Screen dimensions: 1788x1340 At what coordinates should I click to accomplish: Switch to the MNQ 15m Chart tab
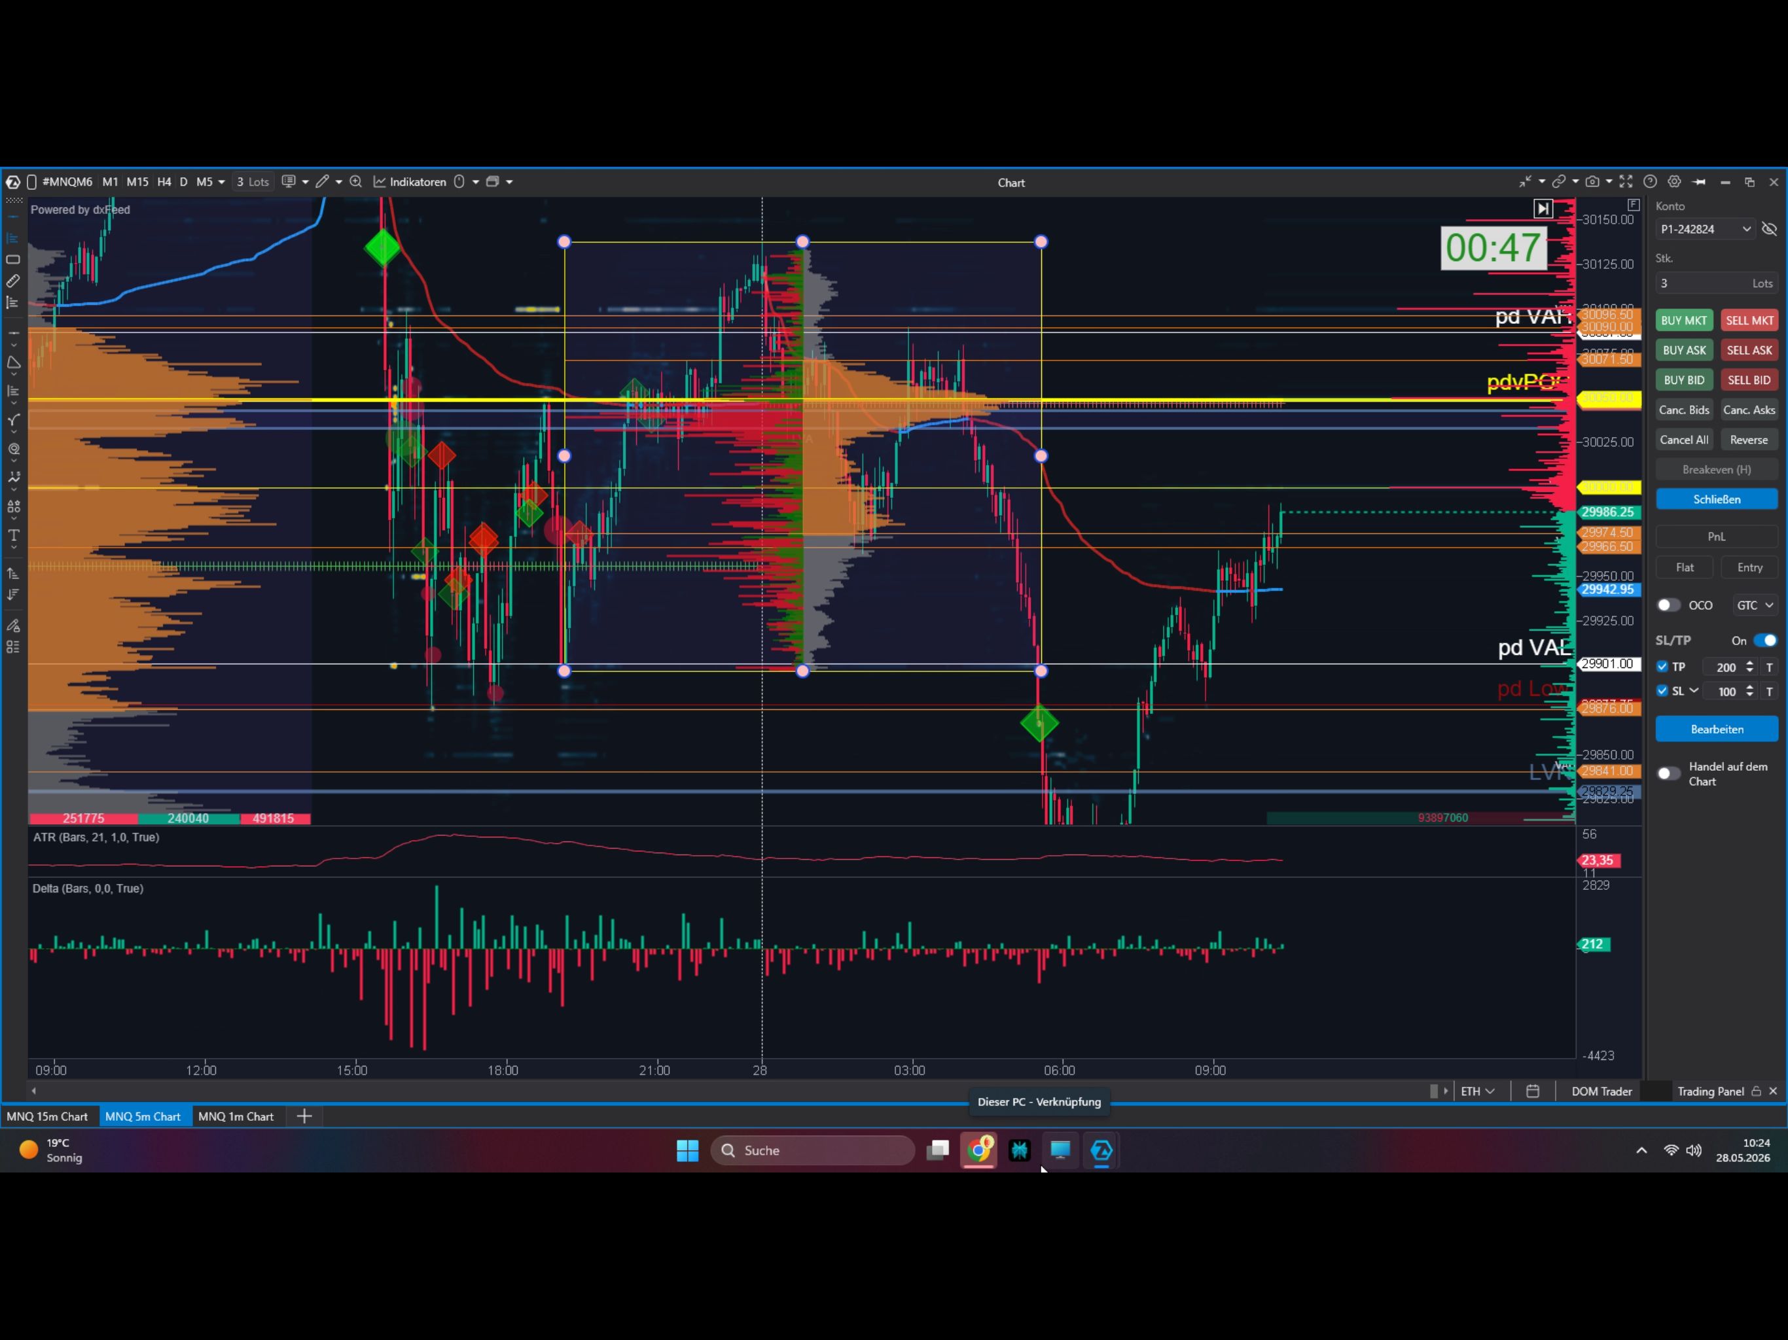48,1116
